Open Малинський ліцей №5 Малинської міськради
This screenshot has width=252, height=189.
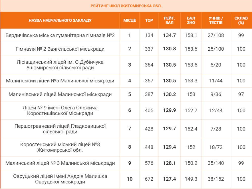click(x=60, y=81)
